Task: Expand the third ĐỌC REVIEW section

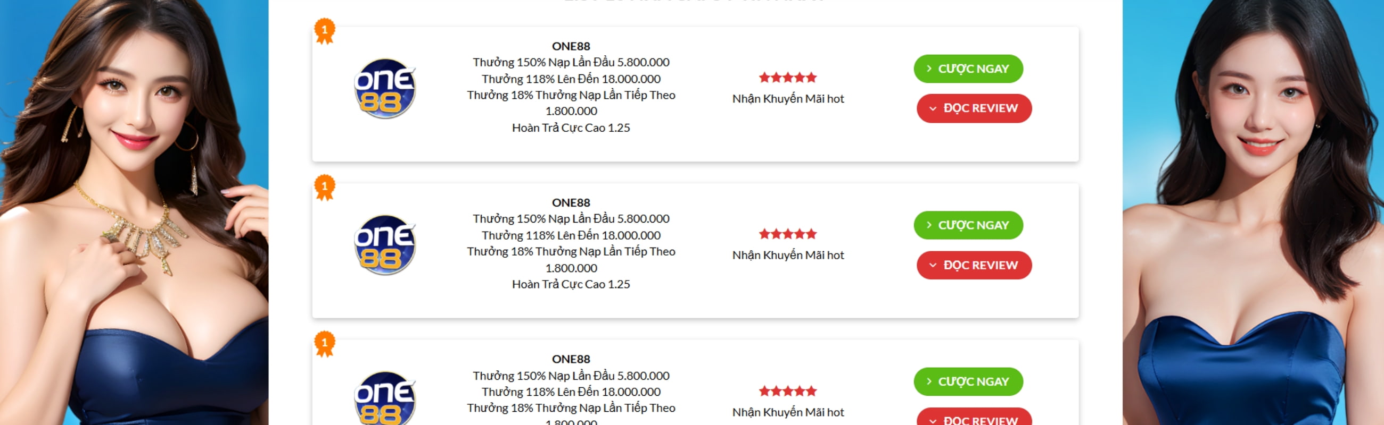Action: coord(974,419)
